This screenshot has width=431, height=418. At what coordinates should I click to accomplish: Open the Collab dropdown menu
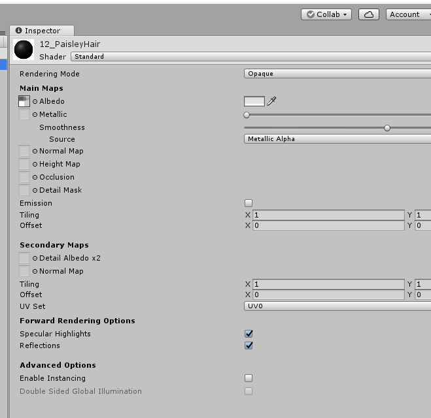pyautogui.click(x=326, y=14)
